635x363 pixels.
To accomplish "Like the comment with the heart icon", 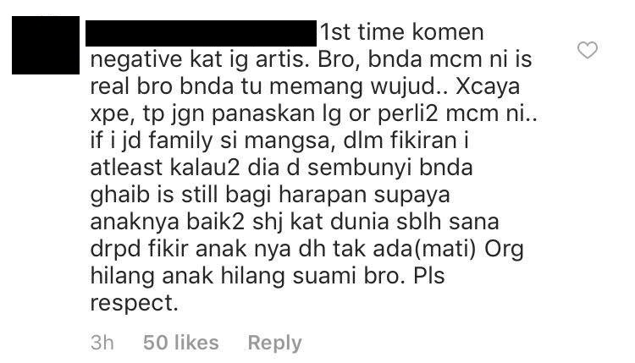I will 588,50.
